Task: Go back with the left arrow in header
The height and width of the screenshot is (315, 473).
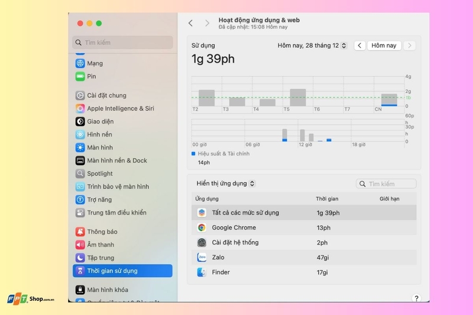Action: (x=190, y=23)
